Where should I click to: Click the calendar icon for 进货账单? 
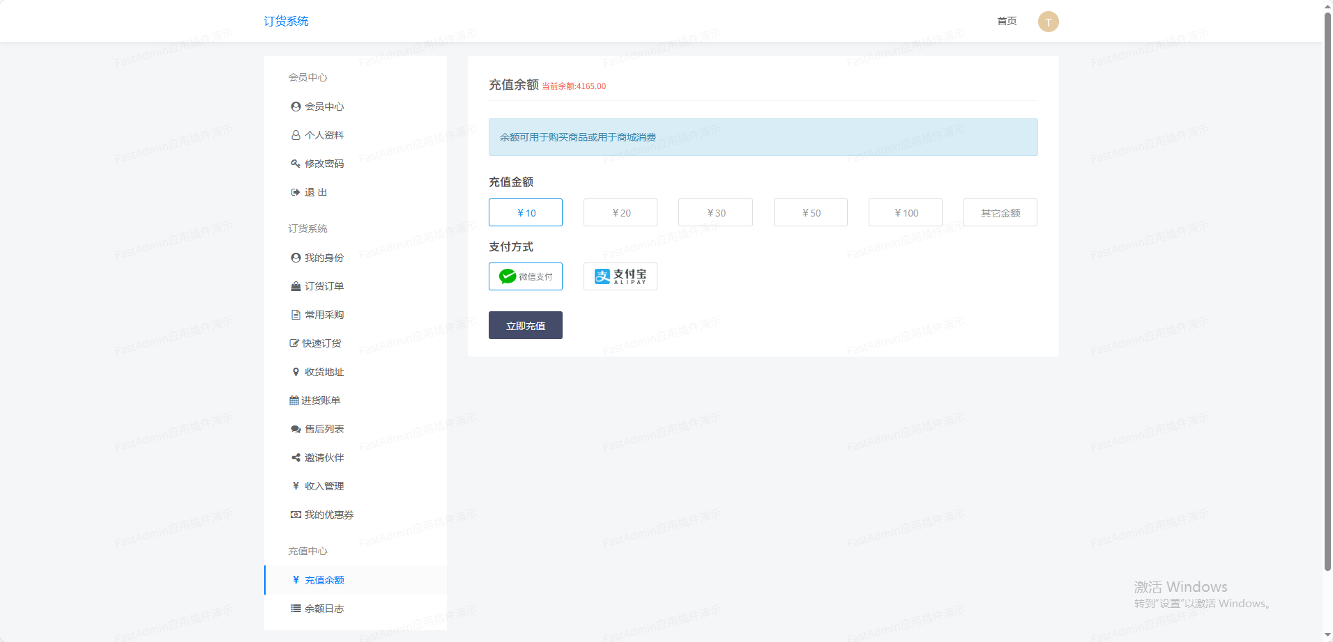pos(294,400)
